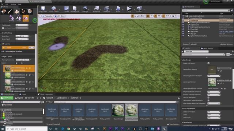Toggle visibility of Light Source actor
Image resolution: width=234 pixels, height=131 pixels.
(x=183, y=25)
